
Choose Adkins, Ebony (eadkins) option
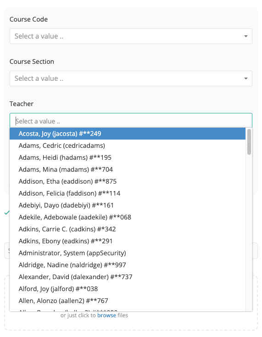pos(128,241)
